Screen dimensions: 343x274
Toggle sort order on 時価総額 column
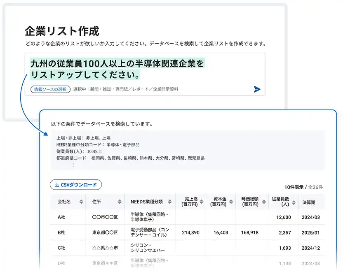[x=263, y=202]
